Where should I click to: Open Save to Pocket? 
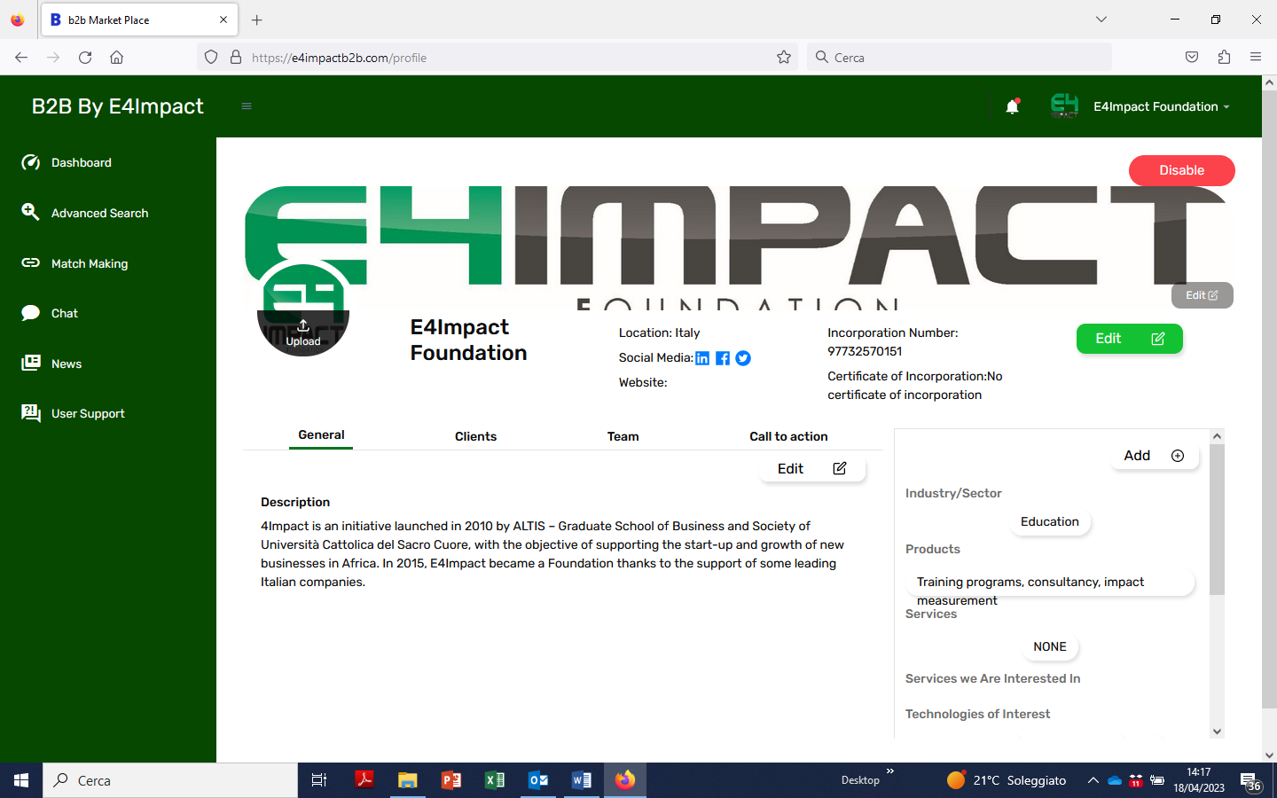click(x=1192, y=58)
